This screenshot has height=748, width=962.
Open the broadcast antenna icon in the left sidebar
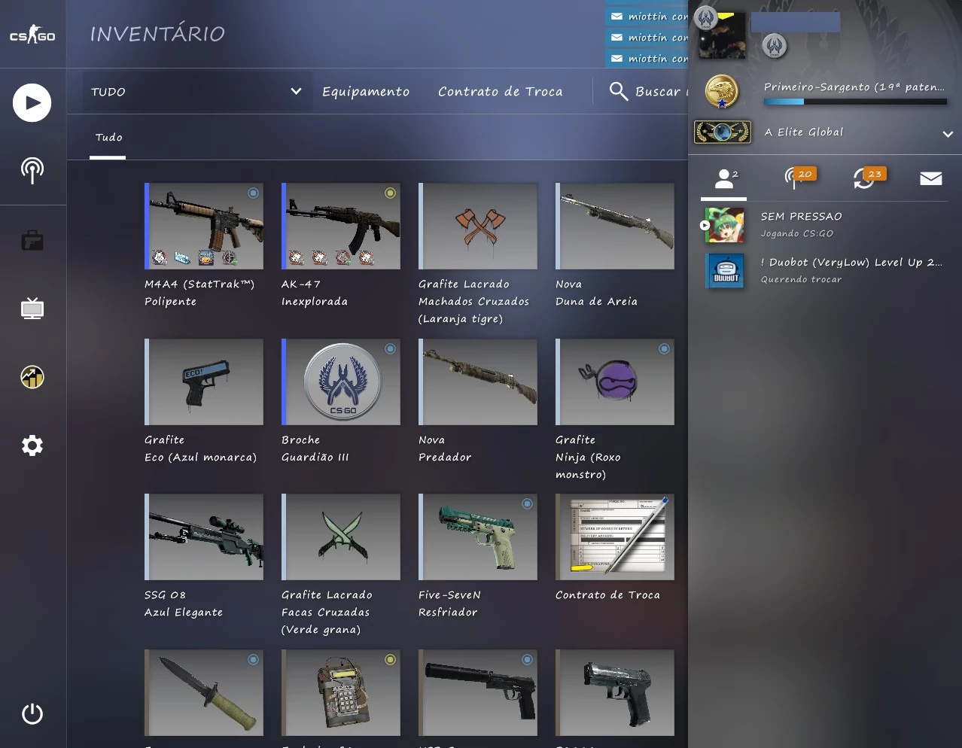(32, 171)
